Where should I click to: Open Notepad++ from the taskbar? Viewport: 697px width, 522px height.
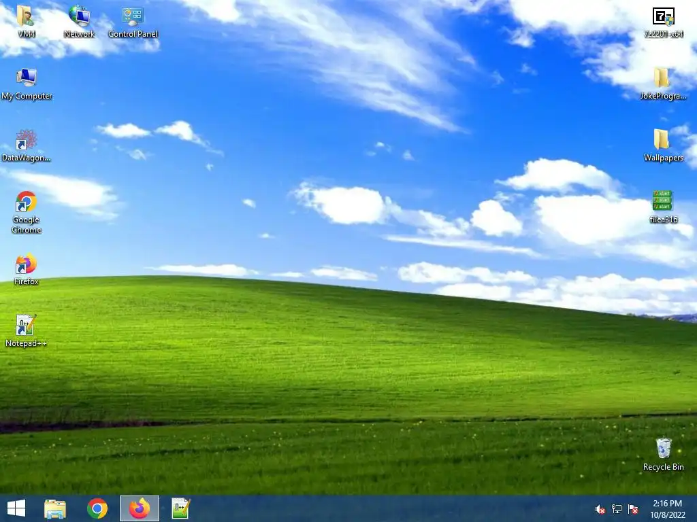tap(181, 508)
